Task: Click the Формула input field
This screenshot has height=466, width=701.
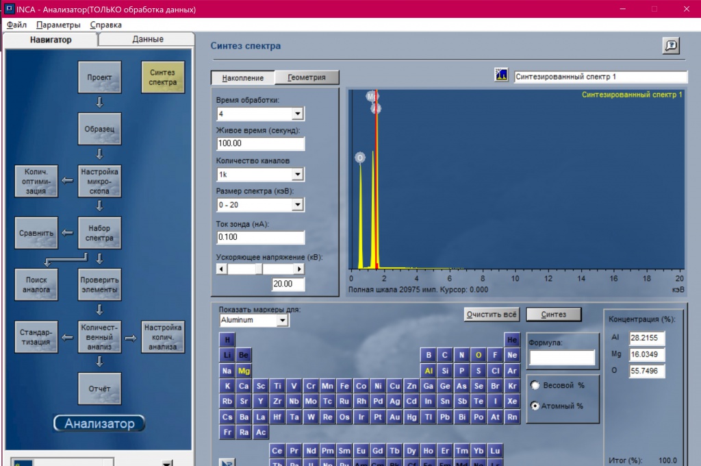Action: (561, 357)
